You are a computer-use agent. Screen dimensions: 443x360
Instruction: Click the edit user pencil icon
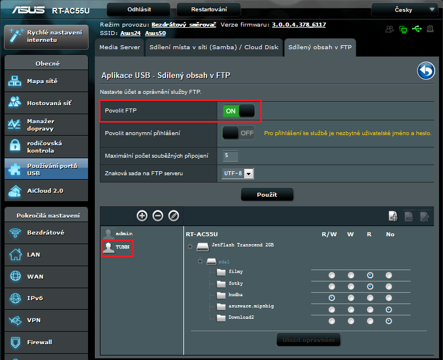click(174, 215)
